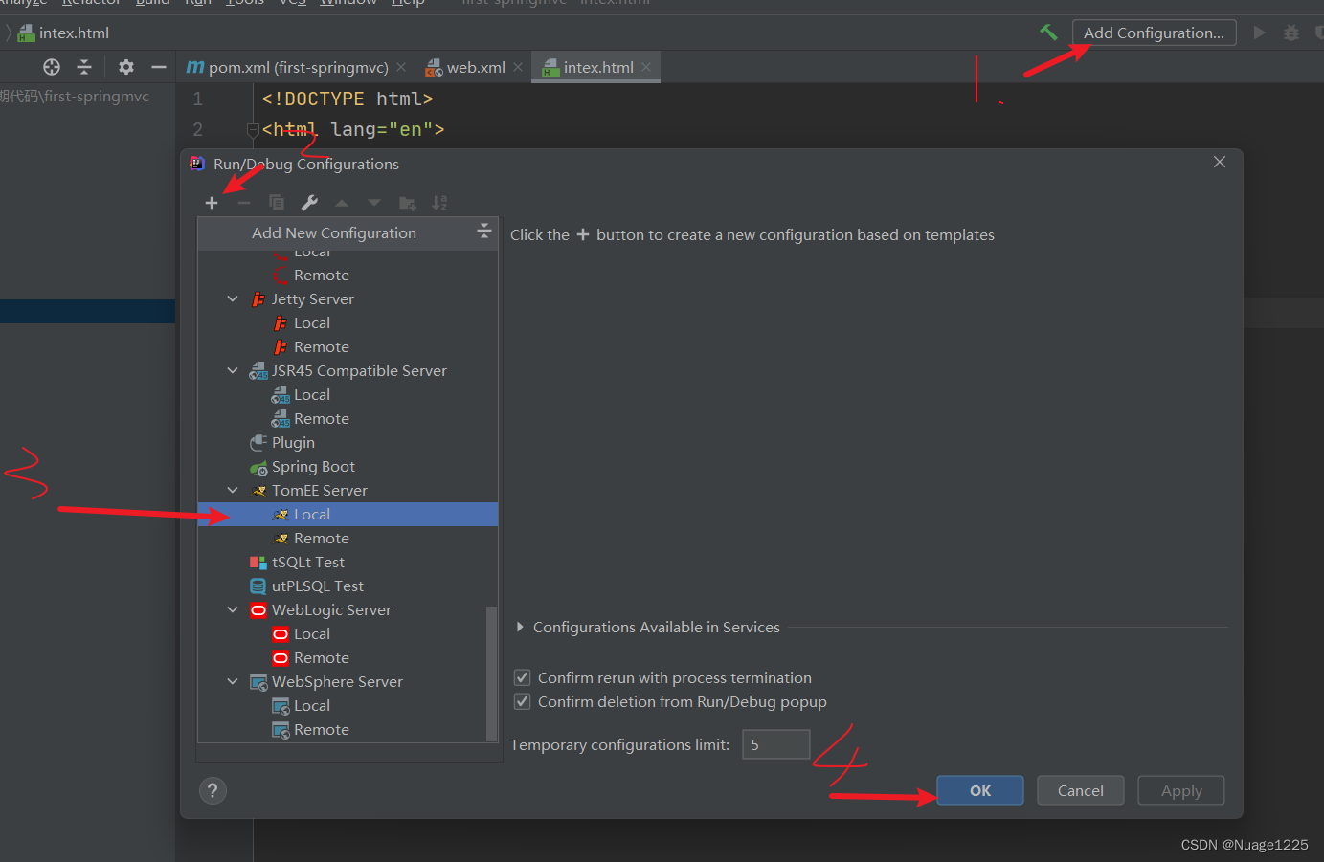Click the collapse icon beside Add New Configuration
Viewport: 1324px width, 862px height.
(484, 232)
